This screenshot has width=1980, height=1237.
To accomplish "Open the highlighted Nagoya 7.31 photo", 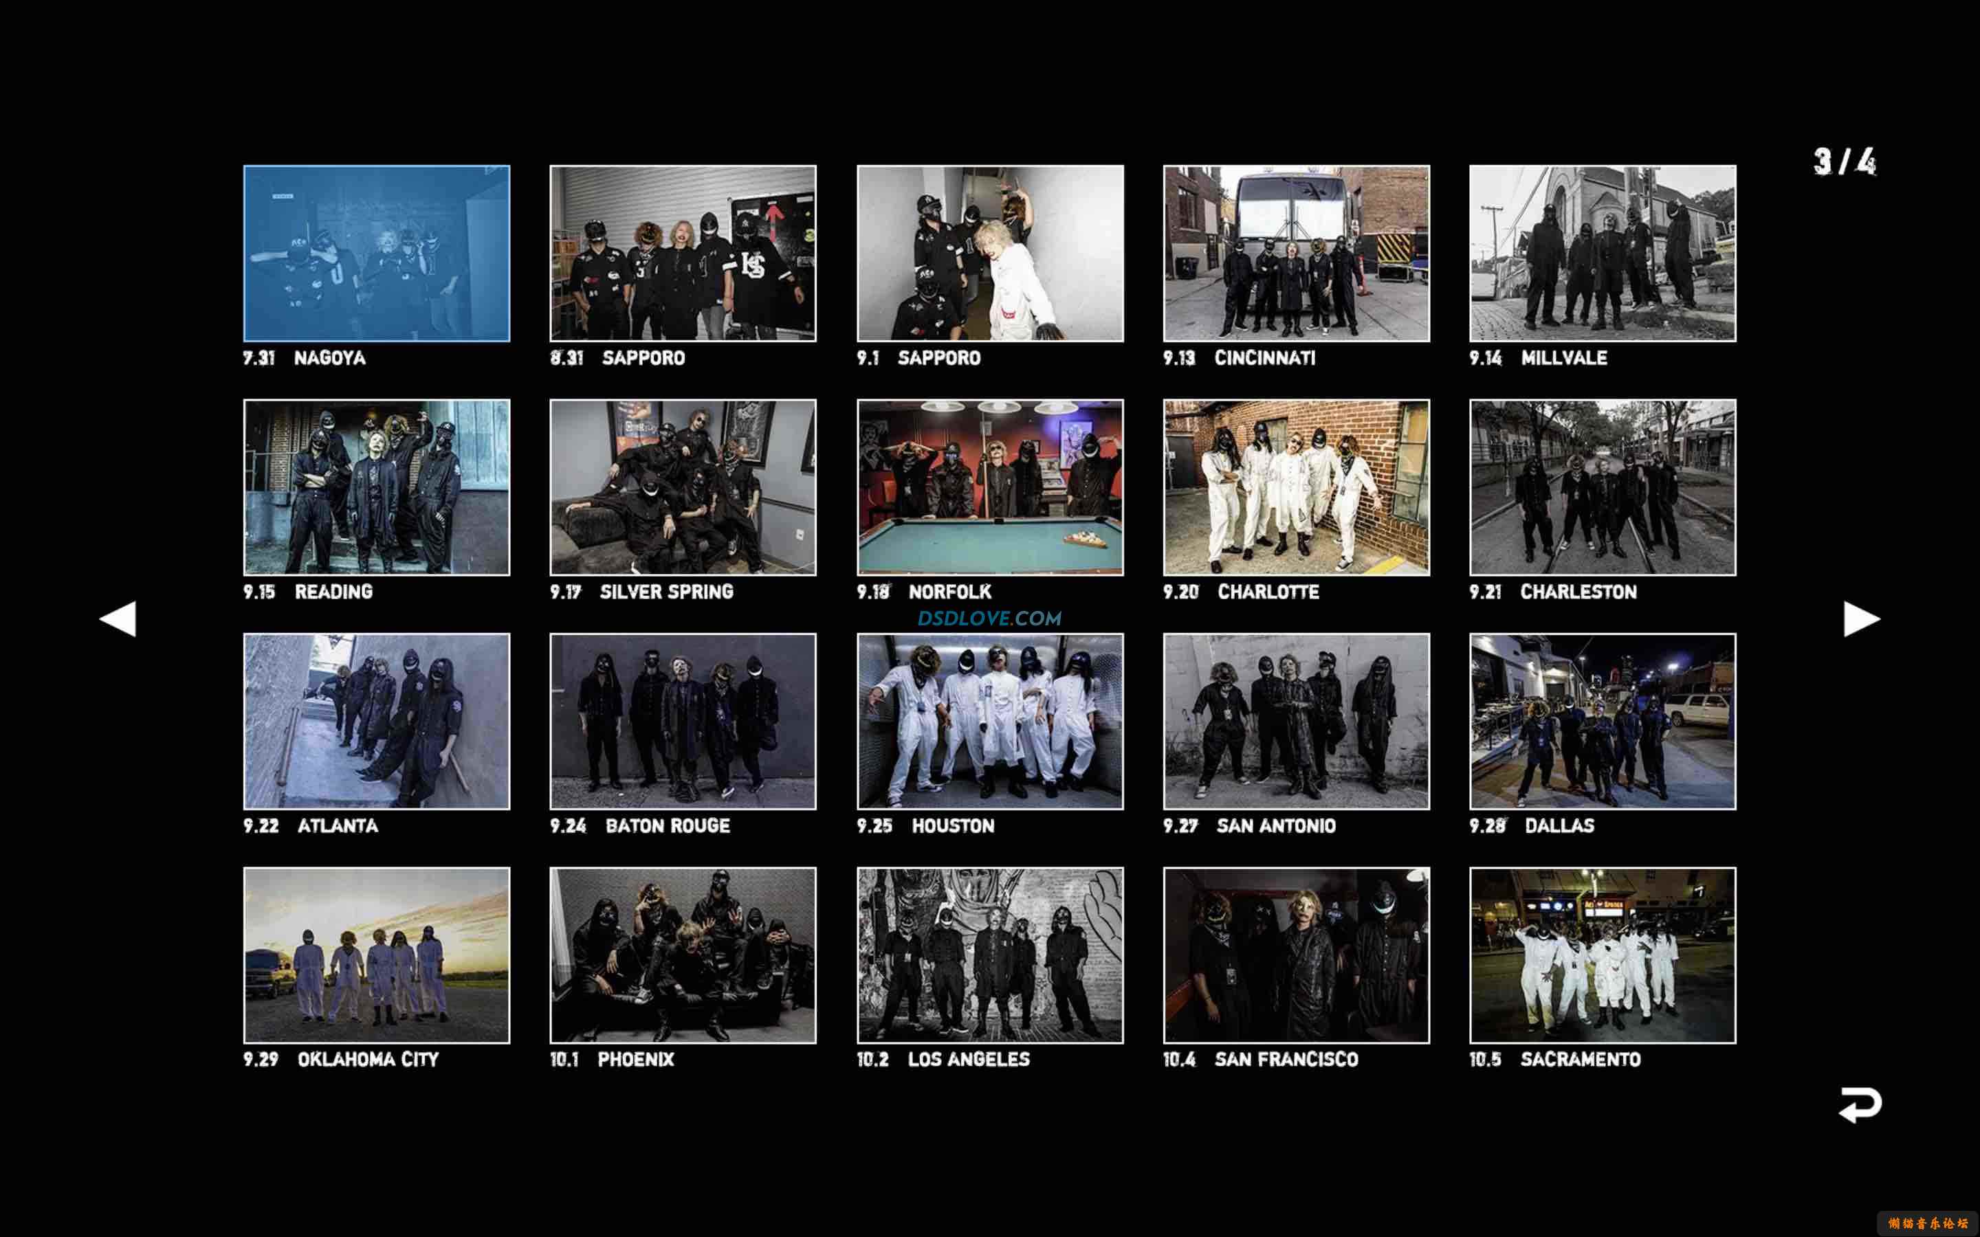I will tap(376, 254).
